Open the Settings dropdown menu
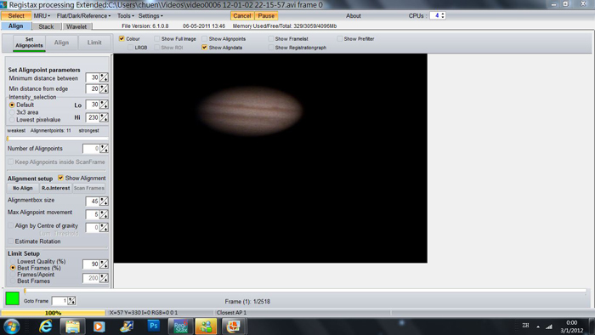Screen dimensions: 595x335 pyautogui.click(x=150, y=16)
